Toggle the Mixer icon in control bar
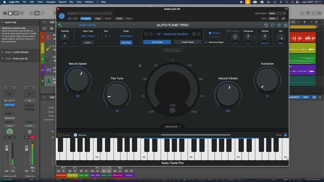The image size is (324, 182). point(37,13)
